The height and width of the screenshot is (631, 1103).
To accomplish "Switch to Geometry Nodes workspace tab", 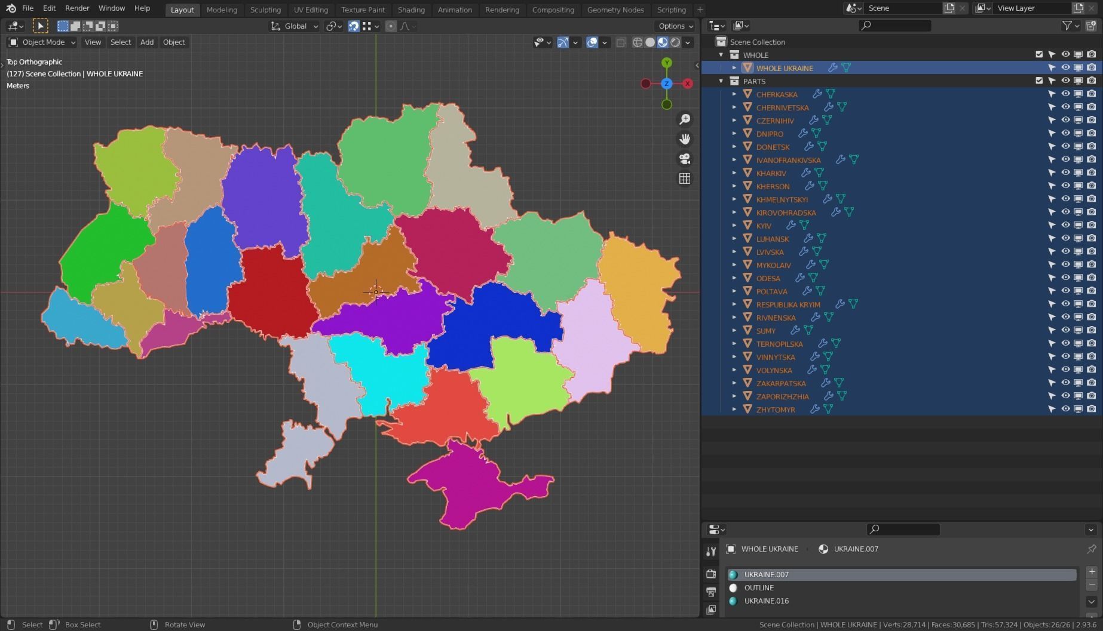I will point(615,10).
